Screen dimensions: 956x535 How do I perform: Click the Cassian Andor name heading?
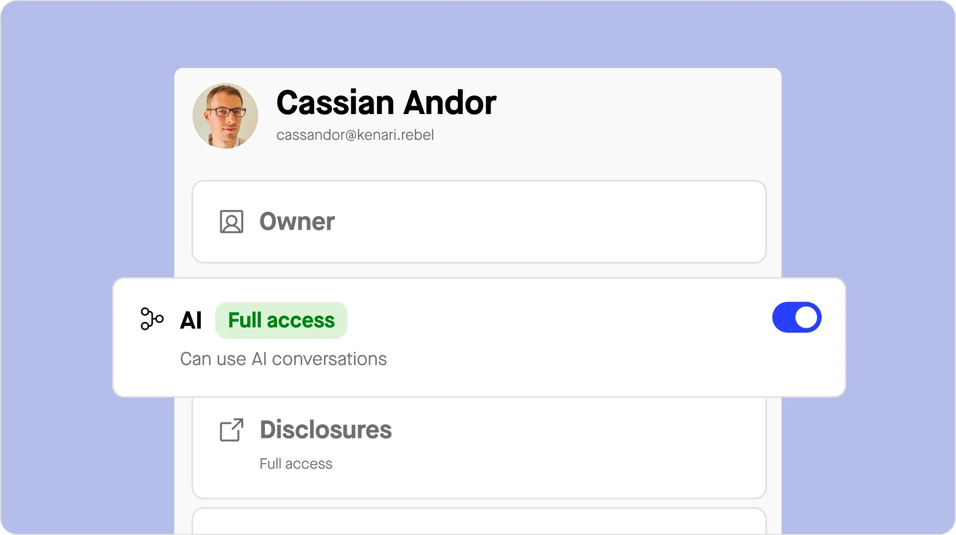pos(386,103)
